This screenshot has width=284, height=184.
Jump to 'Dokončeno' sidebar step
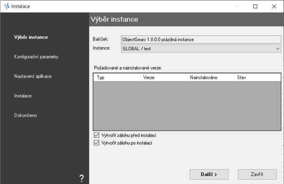(x=25, y=115)
